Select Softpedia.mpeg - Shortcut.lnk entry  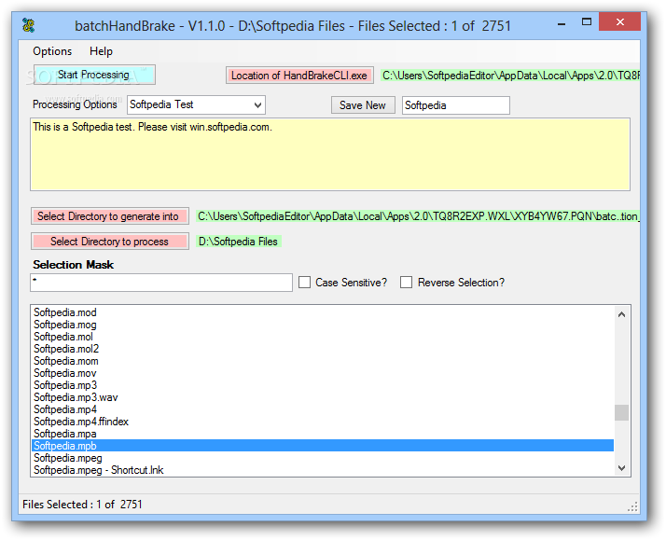click(323, 470)
